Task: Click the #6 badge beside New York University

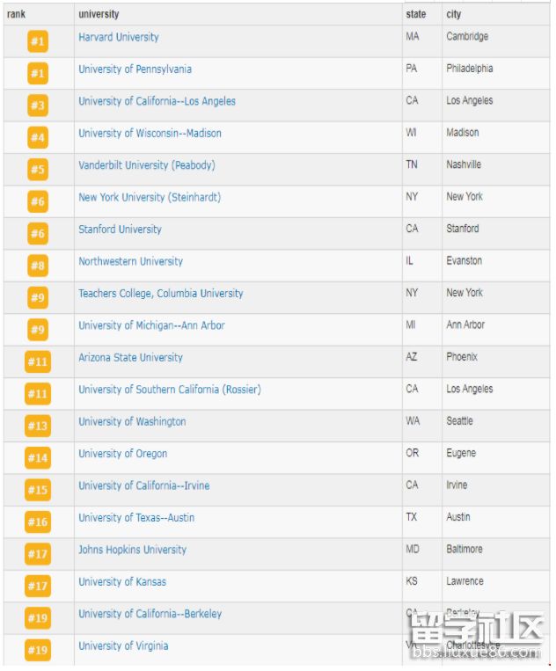Action: pos(38,201)
